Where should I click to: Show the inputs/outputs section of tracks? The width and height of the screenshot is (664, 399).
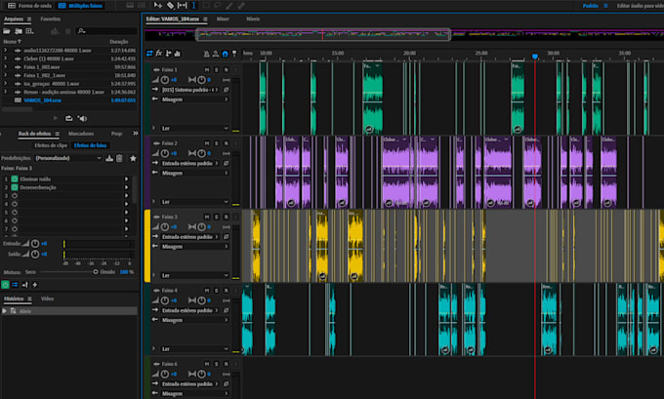pos(149,54)
